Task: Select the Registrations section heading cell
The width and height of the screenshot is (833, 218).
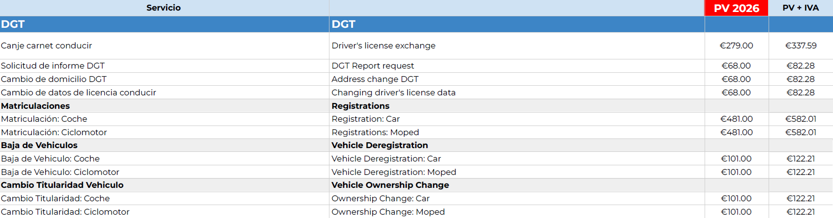Action: [360, 106]
